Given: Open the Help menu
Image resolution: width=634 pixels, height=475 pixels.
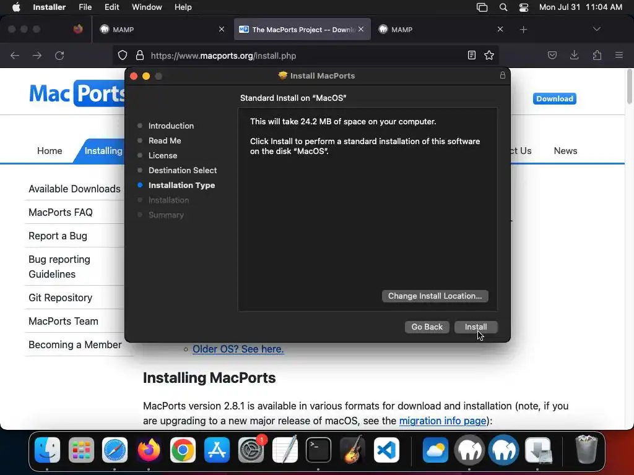Looking at the screenshot, I should coord(183,7).
